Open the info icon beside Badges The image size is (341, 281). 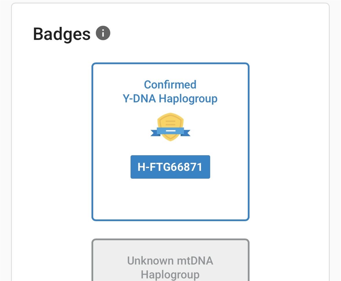coord(103,33)
